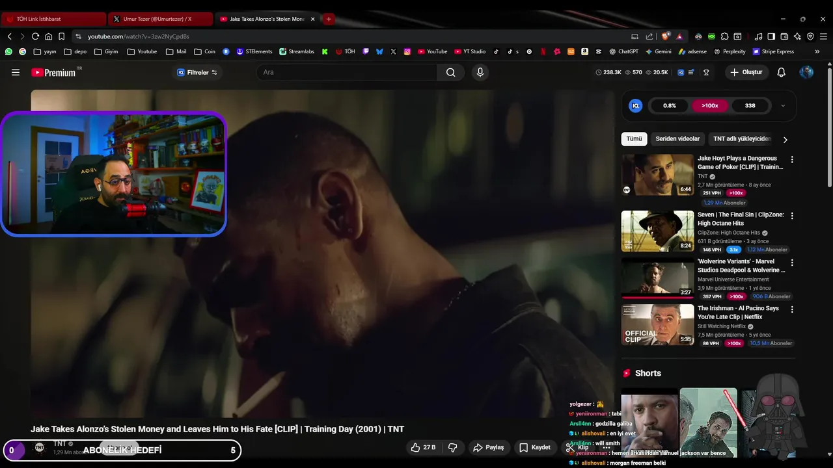Screen dimensions: 833x468
Task: Show more chips with right arrow
Action: coord(785,139)
